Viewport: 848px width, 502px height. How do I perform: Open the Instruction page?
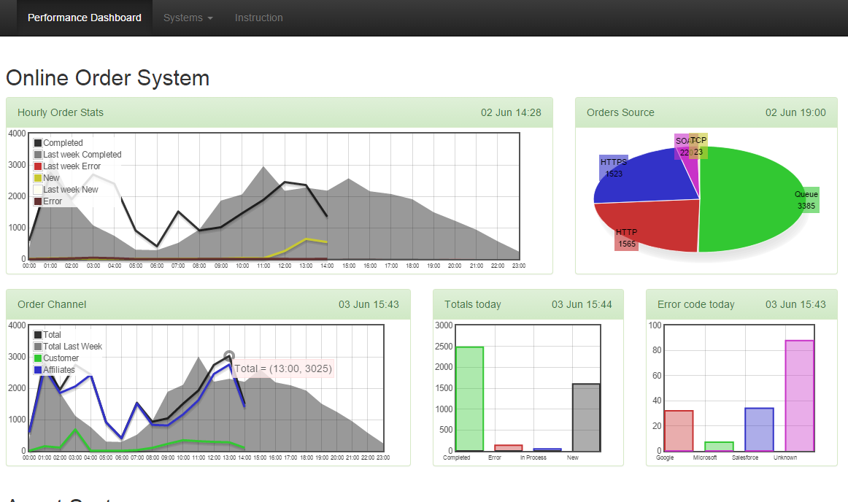pos(258,18)
